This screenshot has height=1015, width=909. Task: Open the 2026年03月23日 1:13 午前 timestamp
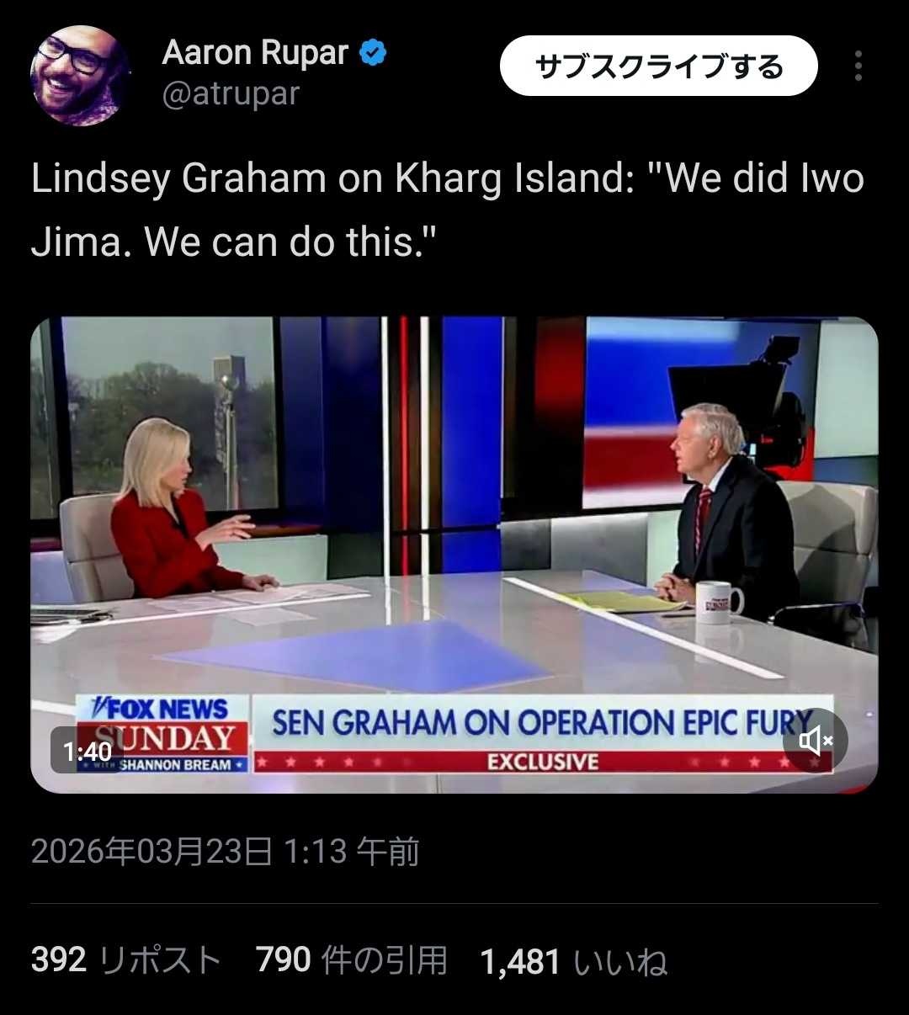pyautogui.click(x=225, y=852)
